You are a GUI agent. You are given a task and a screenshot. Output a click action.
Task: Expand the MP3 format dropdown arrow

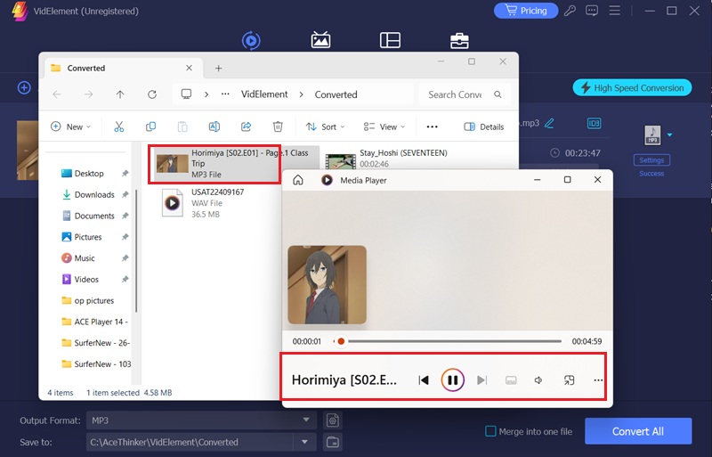coord(669,135)
